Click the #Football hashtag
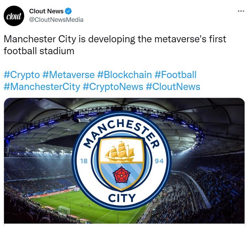The image size is (250, 227). coord(175,75)
